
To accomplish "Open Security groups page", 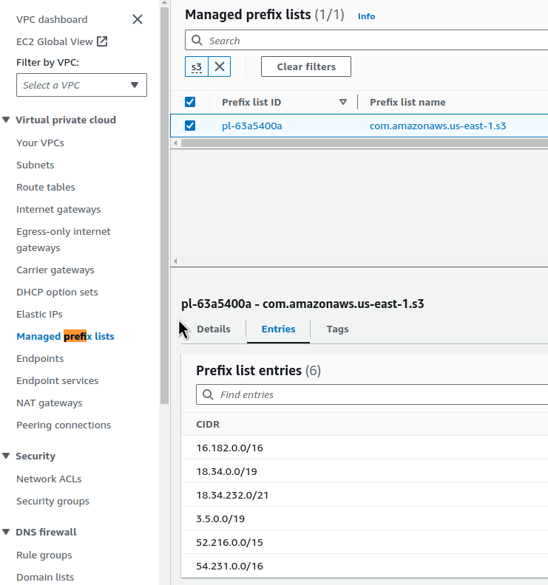I will 53,502.
